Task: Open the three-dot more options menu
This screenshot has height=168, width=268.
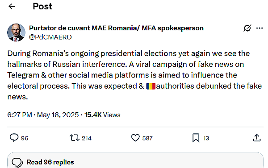Action: pyautogui.click(x=260, y=28)
